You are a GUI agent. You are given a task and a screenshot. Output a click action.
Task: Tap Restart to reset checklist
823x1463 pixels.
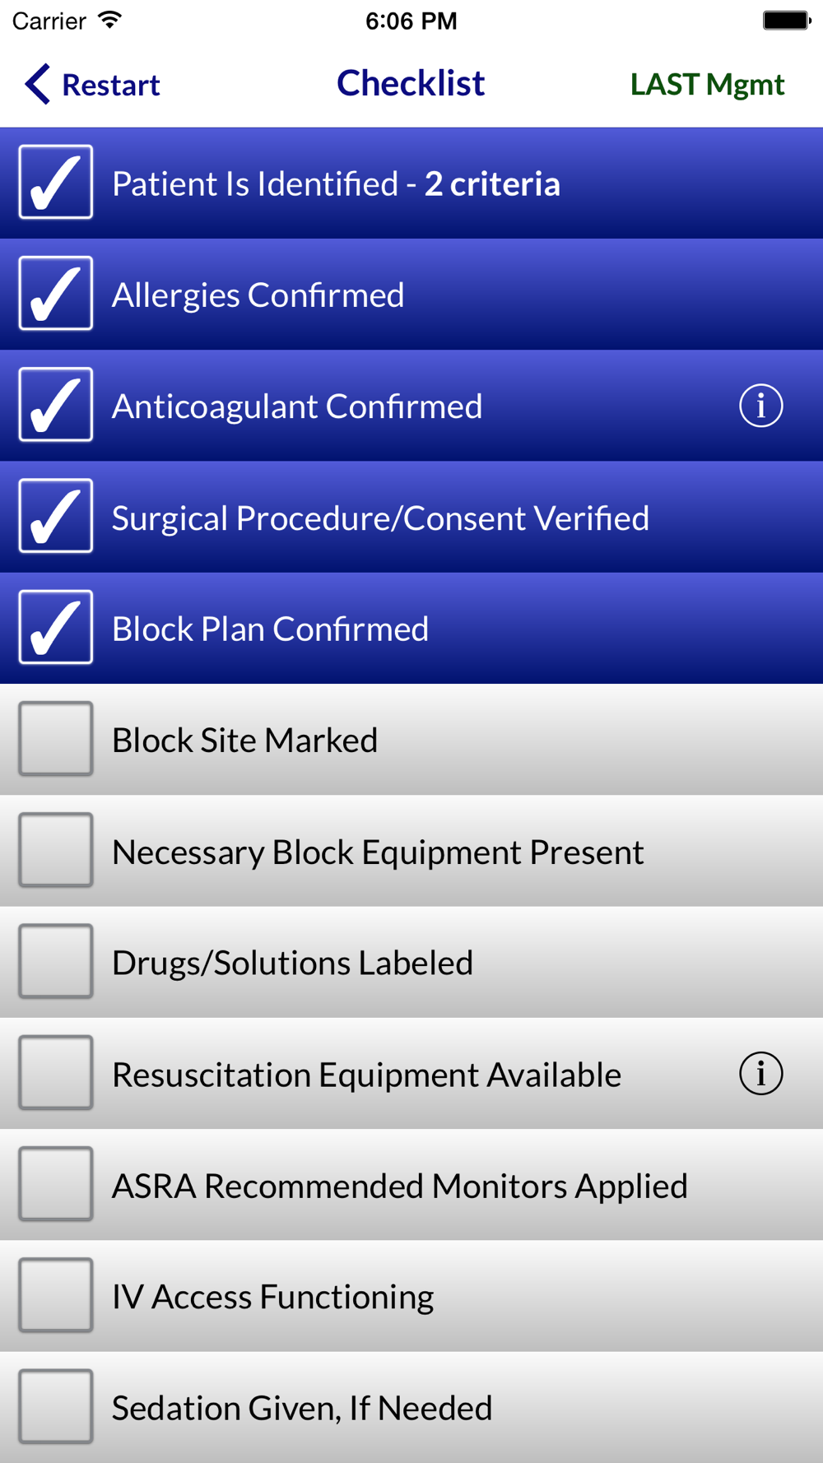click(111, 85)
